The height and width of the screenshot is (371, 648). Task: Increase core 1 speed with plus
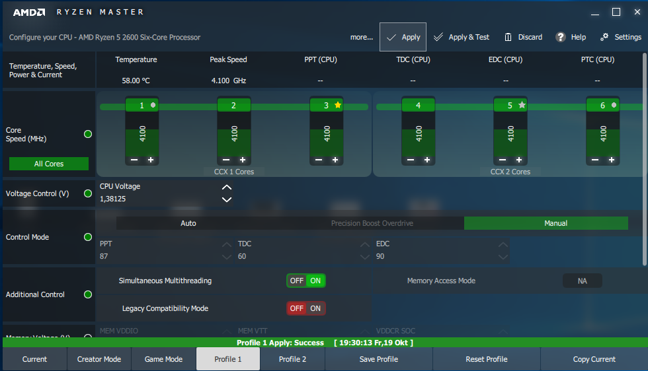[151, 160]
